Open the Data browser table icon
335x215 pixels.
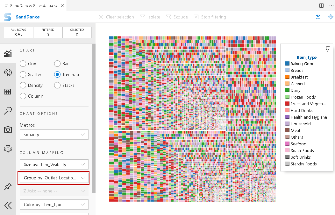8,92
